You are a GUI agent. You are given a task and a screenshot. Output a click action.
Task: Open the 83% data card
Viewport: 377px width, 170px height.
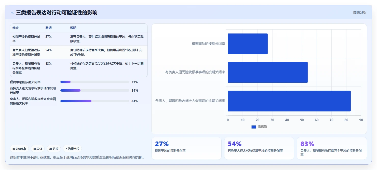332,148
